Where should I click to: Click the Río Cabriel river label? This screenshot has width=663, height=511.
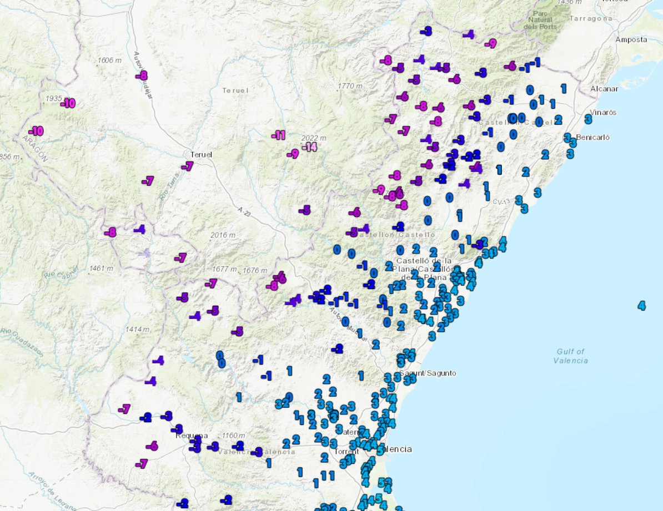pos(61,272)
